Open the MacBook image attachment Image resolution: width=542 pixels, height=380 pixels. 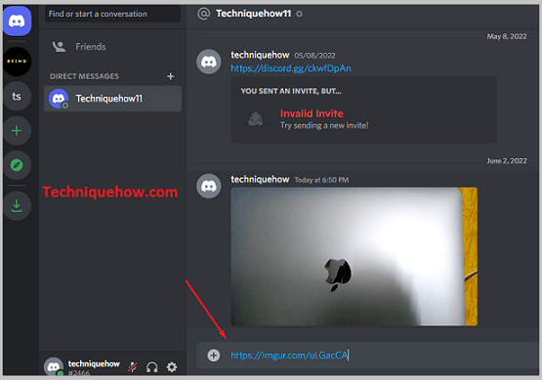354,257
